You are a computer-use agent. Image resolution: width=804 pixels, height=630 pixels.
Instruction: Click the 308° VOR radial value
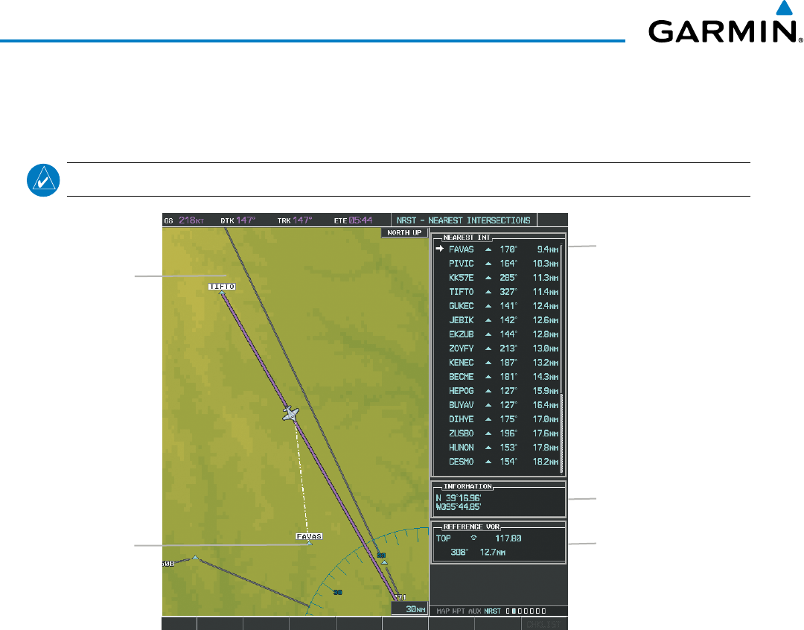coord(459,552)
